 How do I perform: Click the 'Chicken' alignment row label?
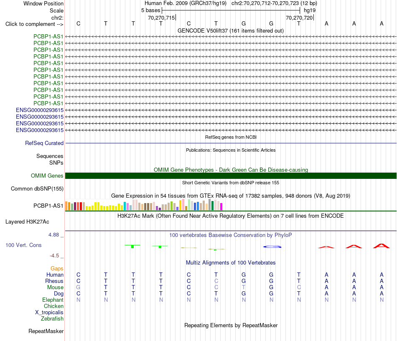pos(53,306)
